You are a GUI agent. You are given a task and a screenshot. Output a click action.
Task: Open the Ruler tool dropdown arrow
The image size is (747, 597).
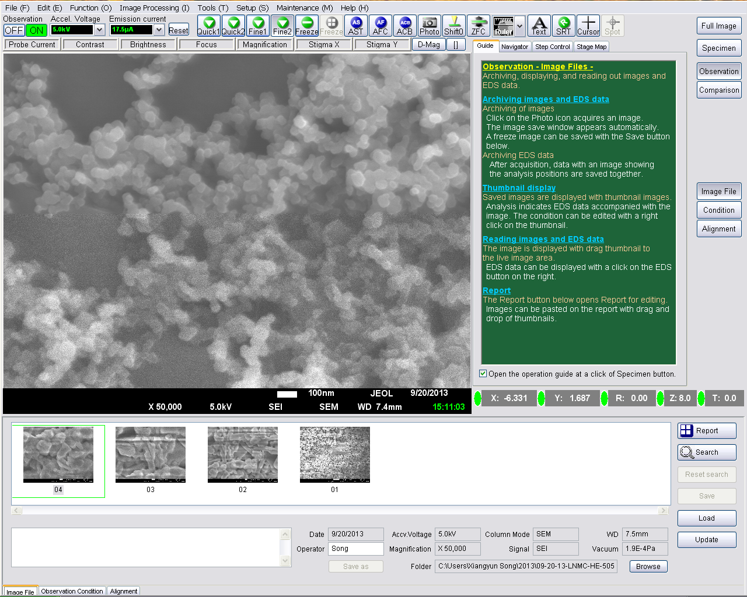(x=519, y=26)
